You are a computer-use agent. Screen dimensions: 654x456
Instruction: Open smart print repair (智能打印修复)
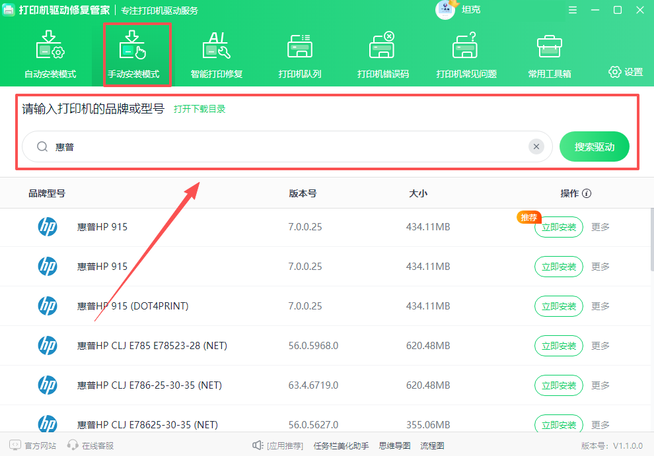click(217, 55)
